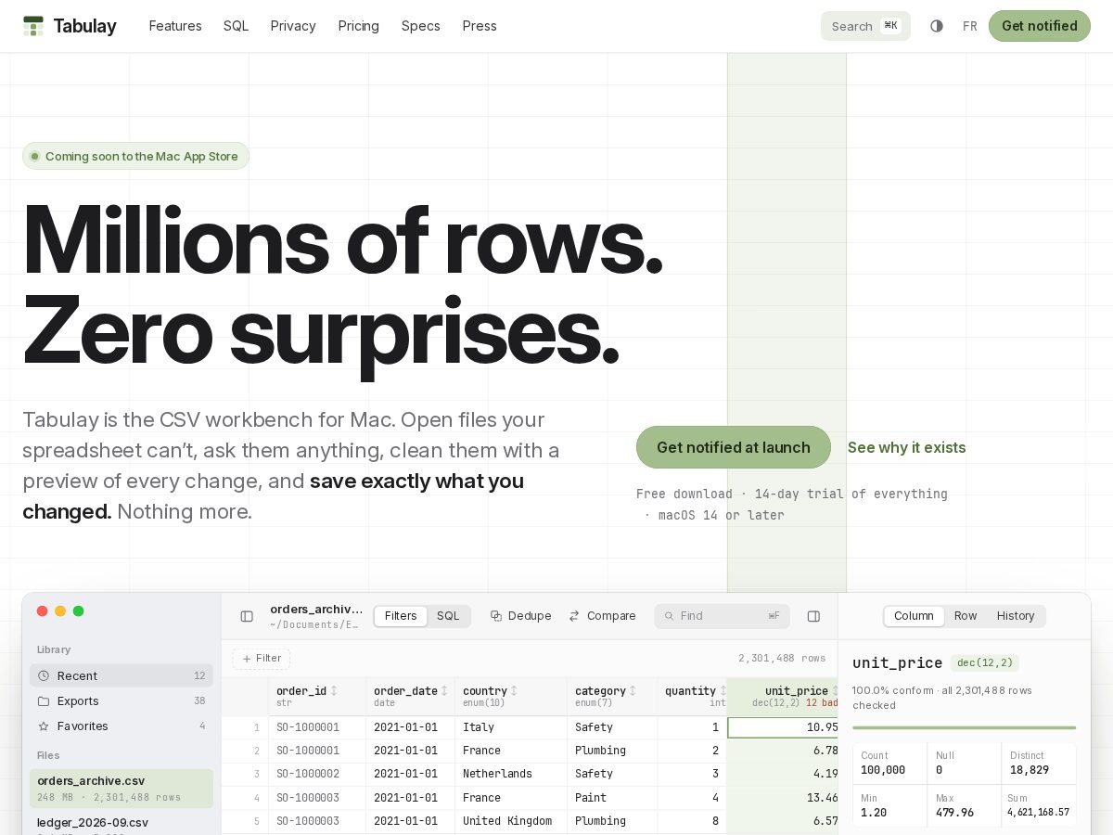1113x835 pixels.
Task: Select the SQL mode toggle
Action: point(448,616)
